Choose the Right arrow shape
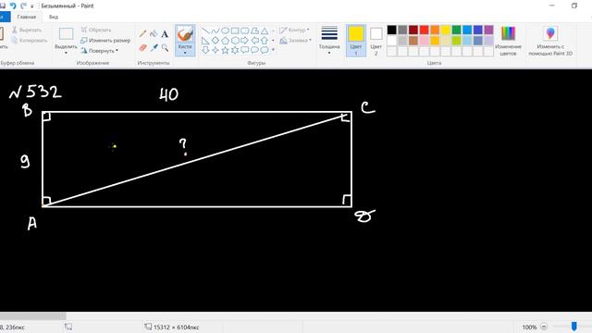Image resolution: width=592 pixels, height=333 pixels. click(x=244, y=41)
